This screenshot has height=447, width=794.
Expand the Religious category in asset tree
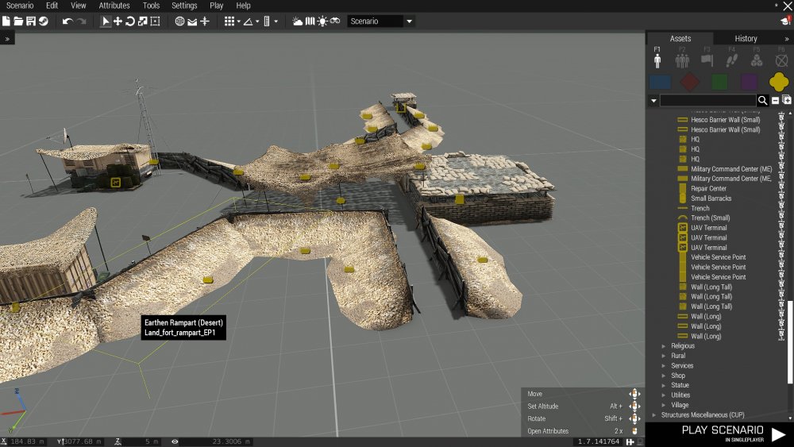click(x=665, y=346)
